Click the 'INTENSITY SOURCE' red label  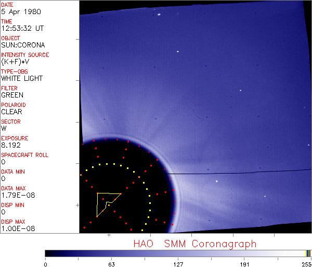click(x=25, y=55)
